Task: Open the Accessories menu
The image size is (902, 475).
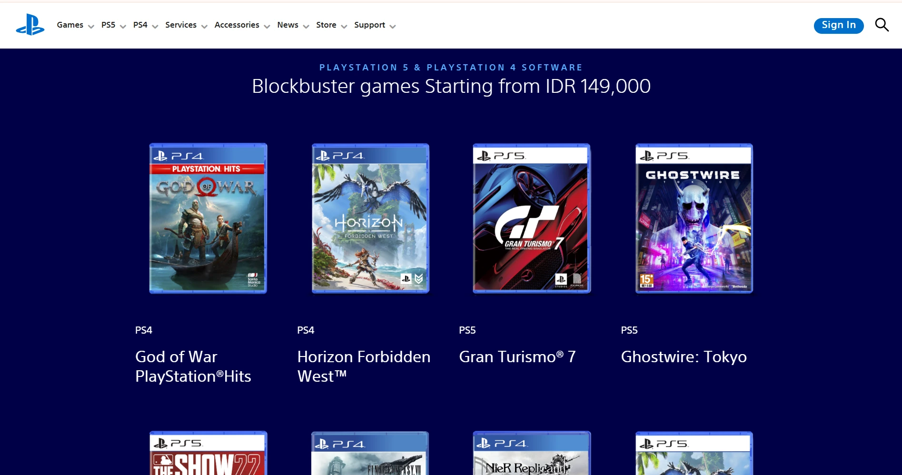Action: point(237,25)
